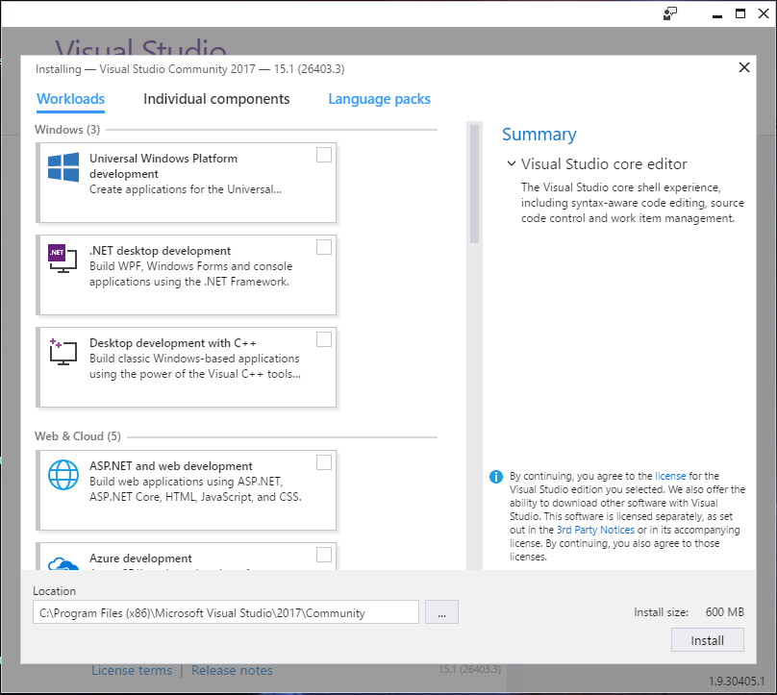The height and width of the screenshot is (695, 777).
Task: Click the dialog title Installing Visual Studio Community 2017
Action: [x=189, y=69]
